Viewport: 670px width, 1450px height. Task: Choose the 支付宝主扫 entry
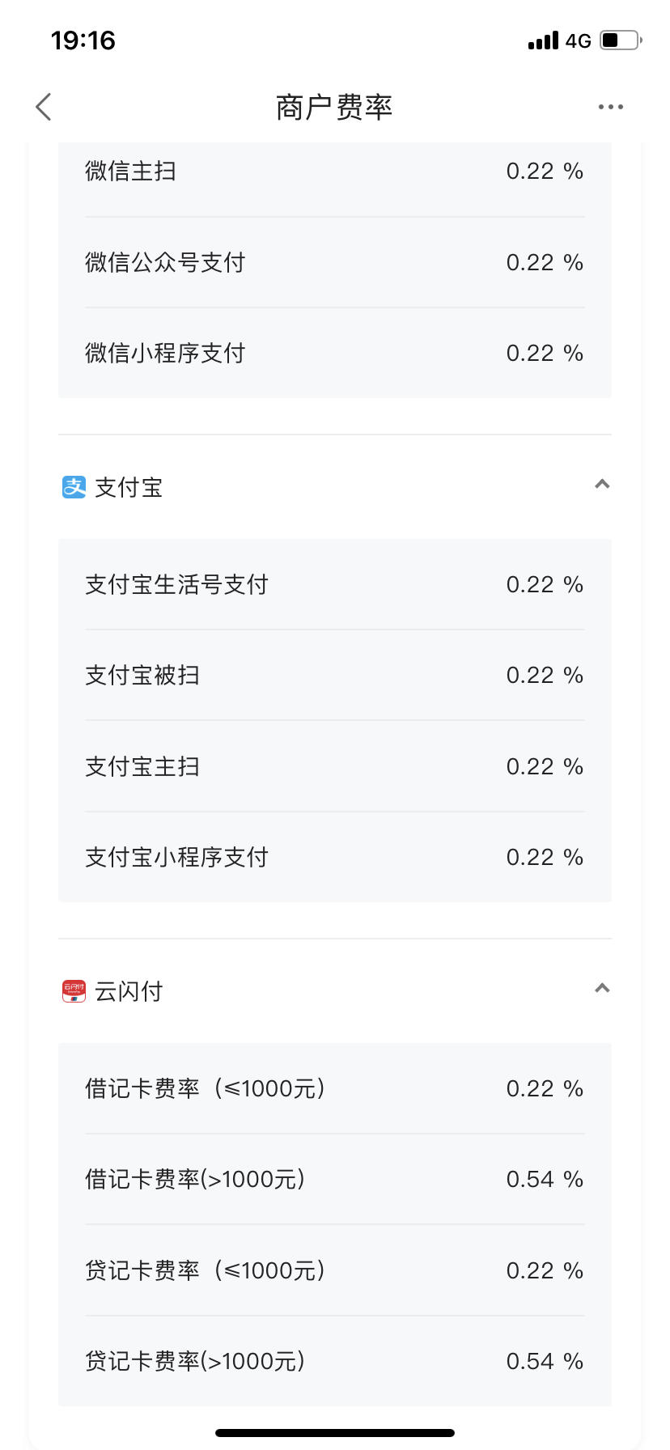click(x=335, y=766)
